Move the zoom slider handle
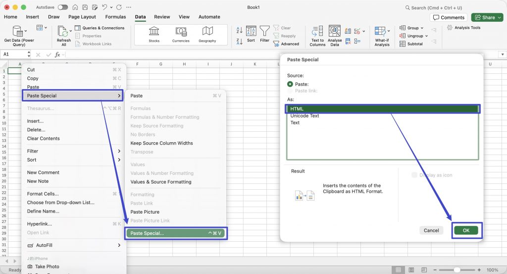The height and width of the screenshot is (274, 507). (456, 270)
